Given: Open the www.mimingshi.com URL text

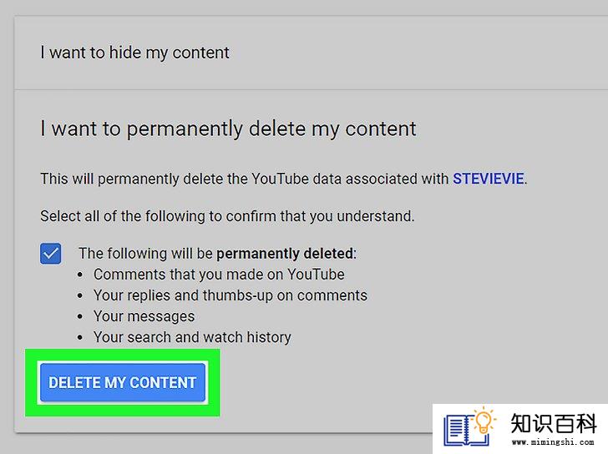Looking at the screenshot, I should pos(553,442).
